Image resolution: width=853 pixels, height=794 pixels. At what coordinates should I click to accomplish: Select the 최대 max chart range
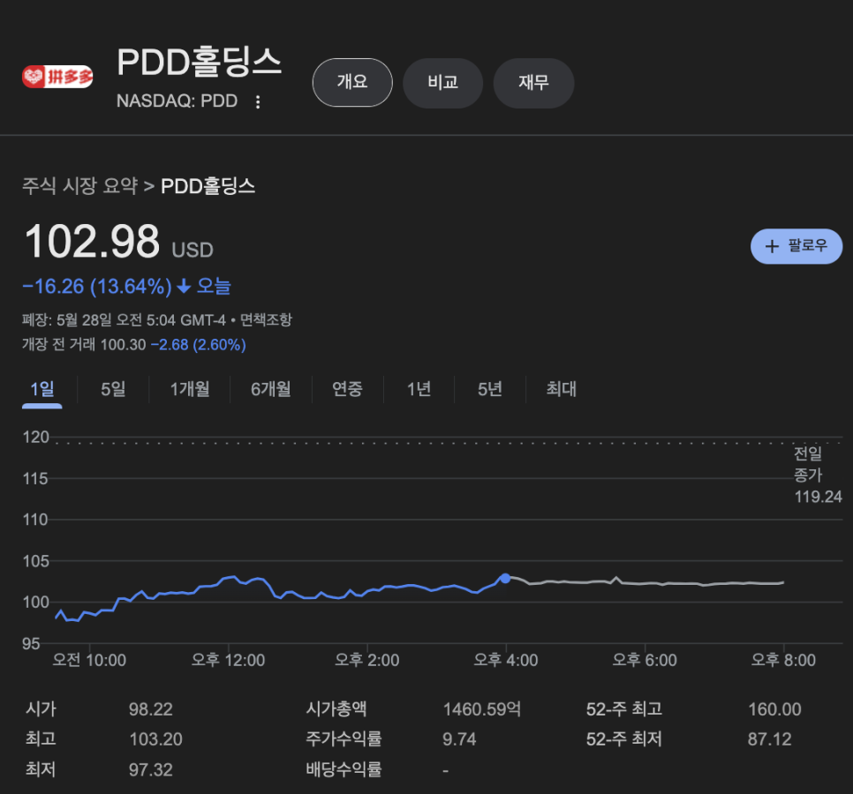[562, 389]
